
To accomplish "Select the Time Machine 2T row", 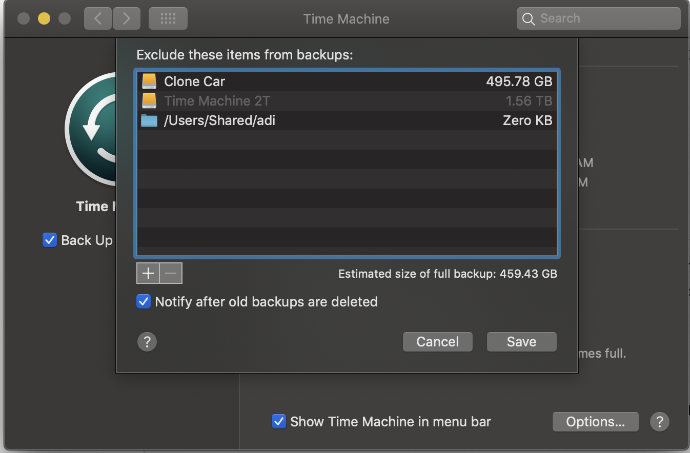I will click(x=347, y=101).
